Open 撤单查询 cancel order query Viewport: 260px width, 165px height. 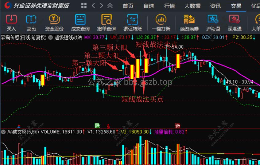pos(107,23)
